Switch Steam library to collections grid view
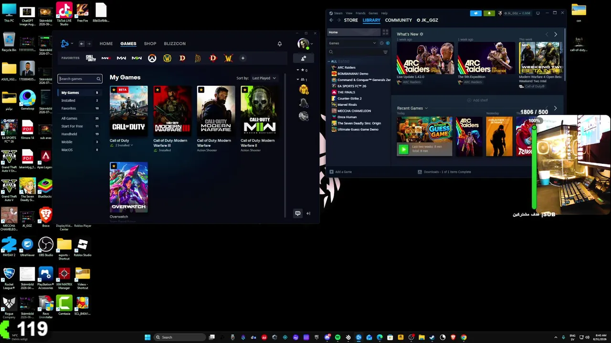Screen dimensions: 611x343 (385, 32)
